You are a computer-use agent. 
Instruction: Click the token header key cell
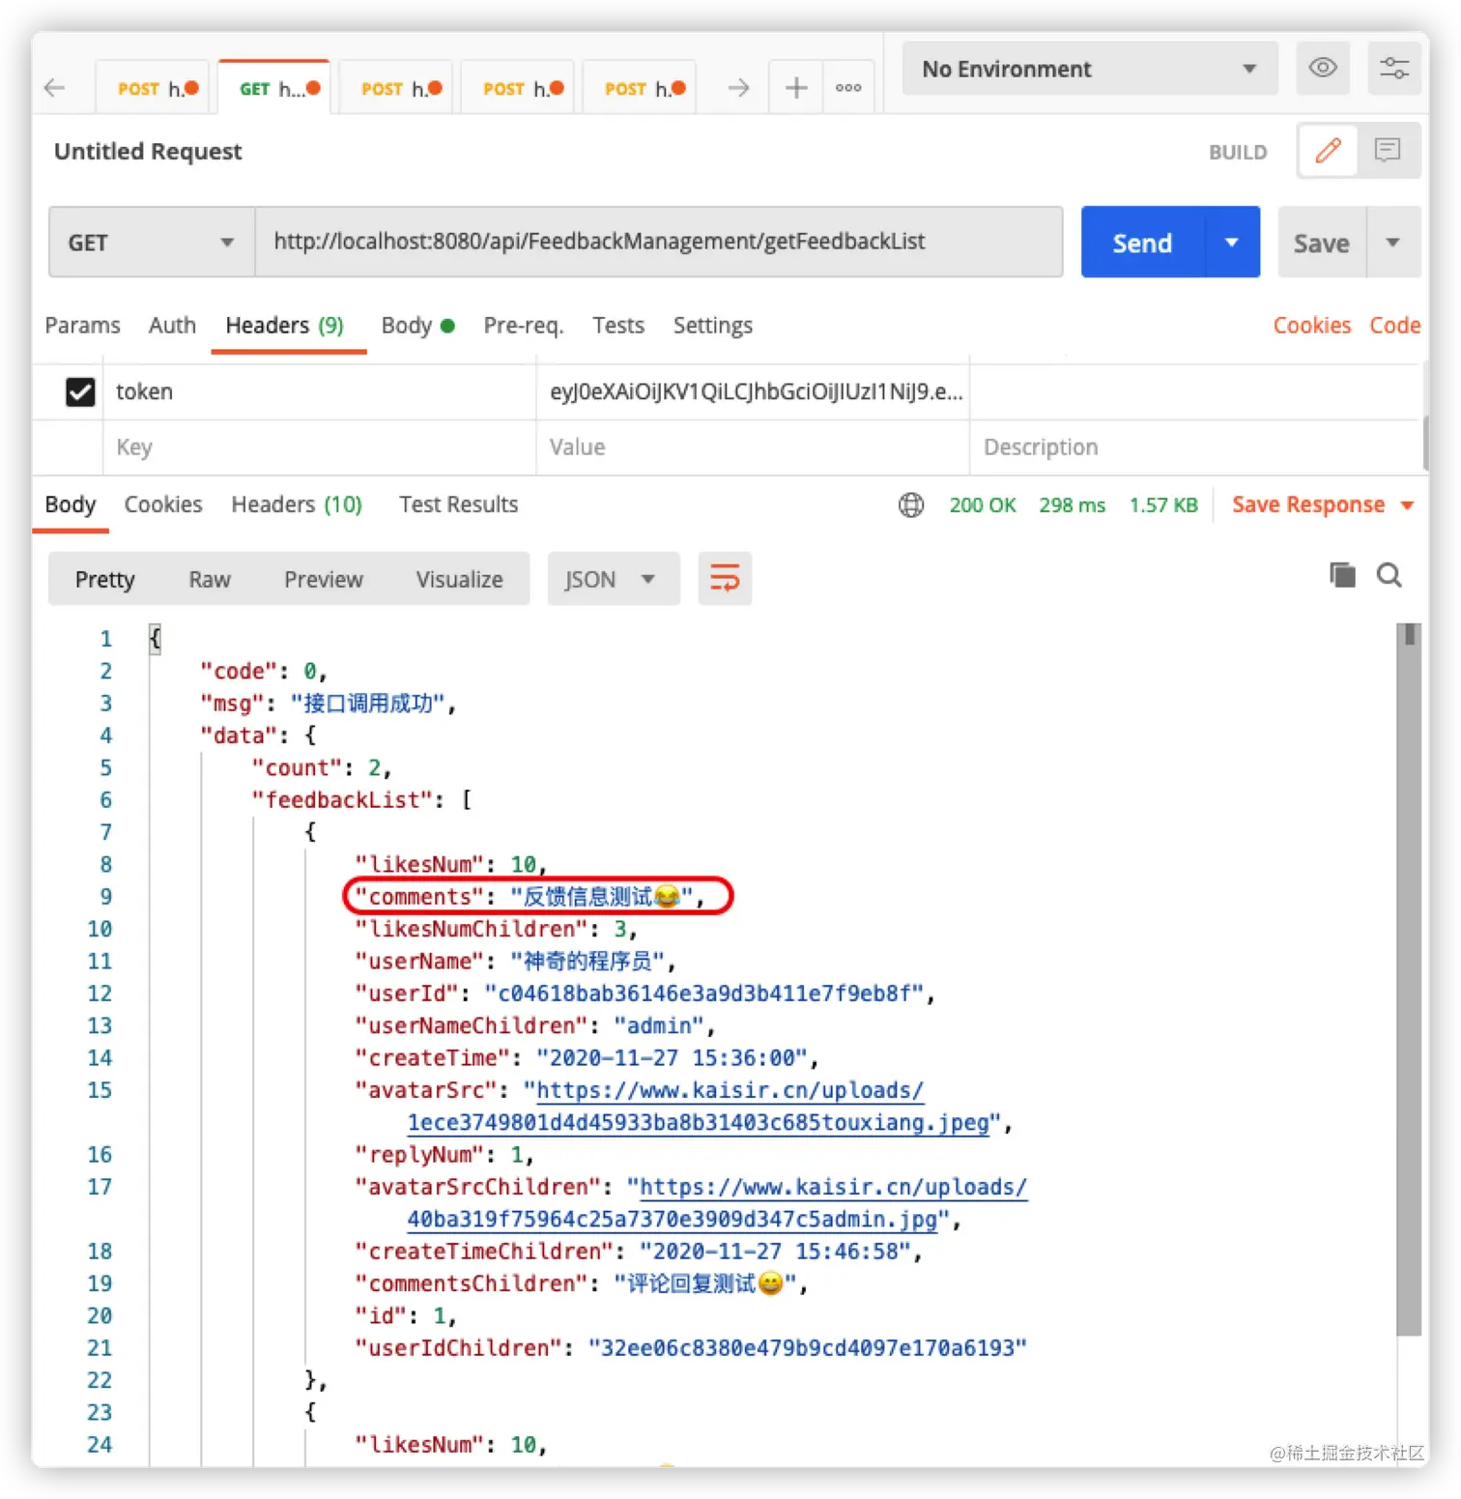(319, 391)
